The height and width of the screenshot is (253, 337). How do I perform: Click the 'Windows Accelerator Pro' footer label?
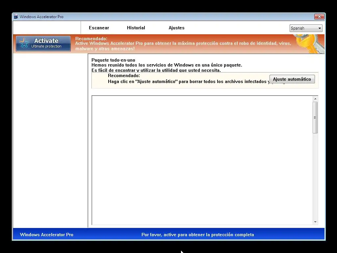(x=47, y=235)
